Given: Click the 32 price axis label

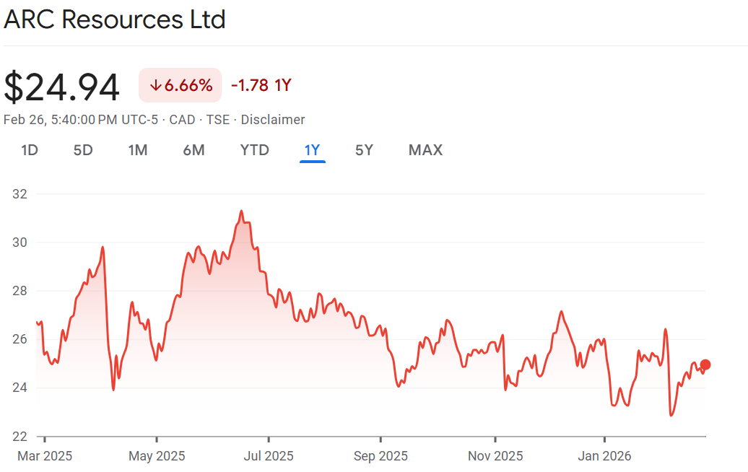Looking at the screenshot, I should coord(20,194).
